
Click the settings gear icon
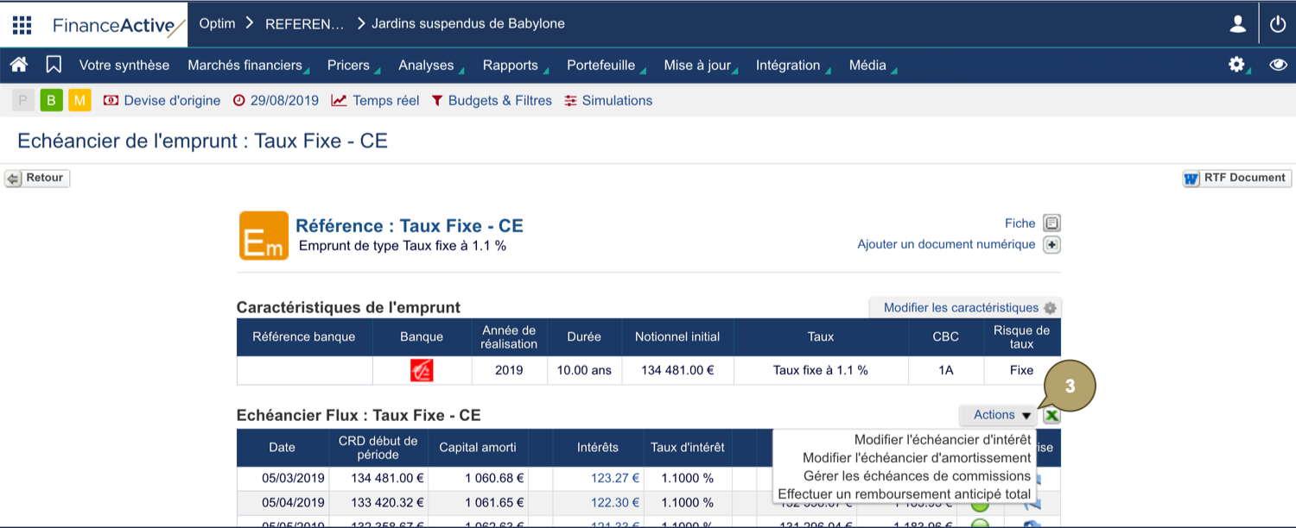click(1237, 65)
